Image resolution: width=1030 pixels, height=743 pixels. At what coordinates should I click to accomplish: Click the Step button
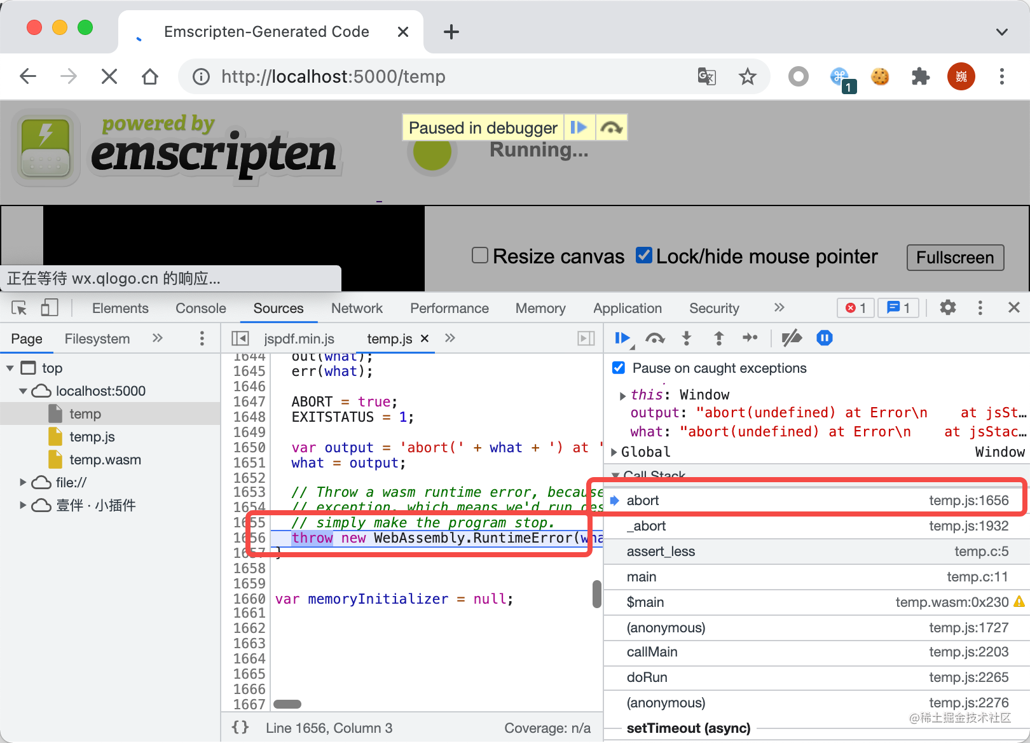750,338
